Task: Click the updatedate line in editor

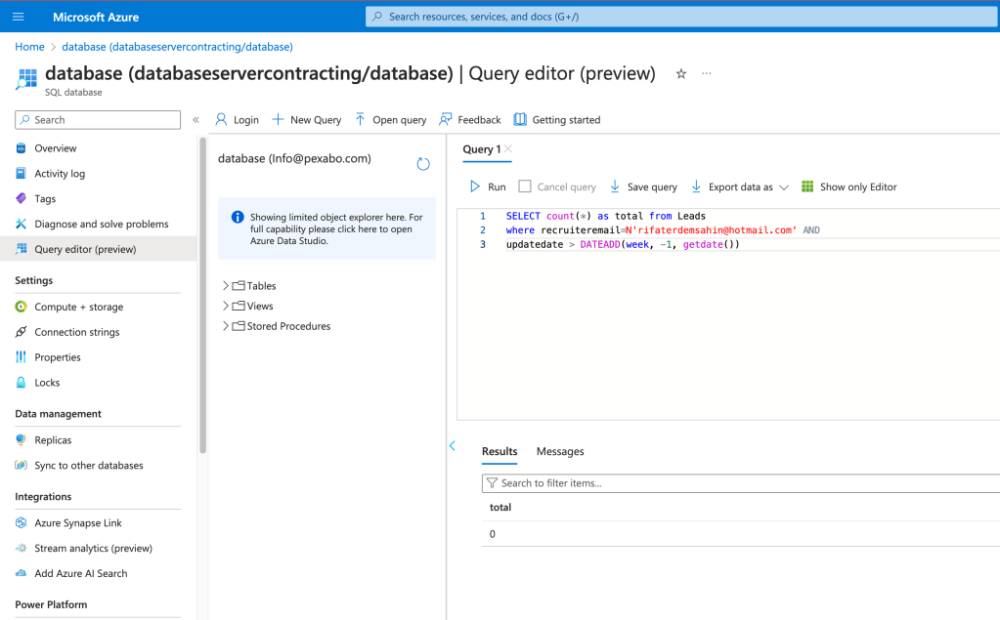Action: (x=623, y=244)
